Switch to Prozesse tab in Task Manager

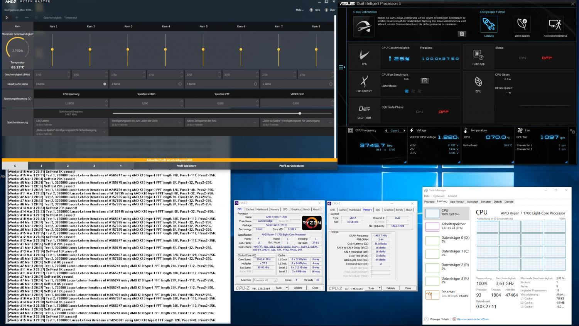429,201
